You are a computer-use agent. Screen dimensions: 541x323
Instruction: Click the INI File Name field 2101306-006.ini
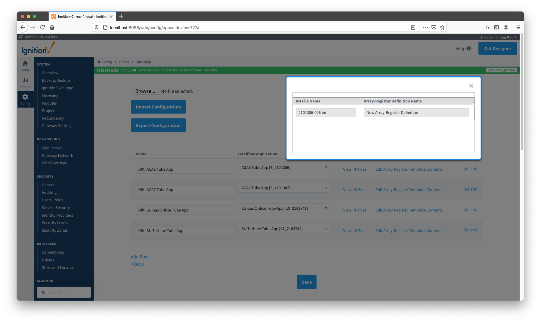326,112
